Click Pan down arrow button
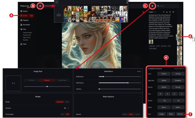This screenshot has width=195, height=118. (x=167, y=94)
